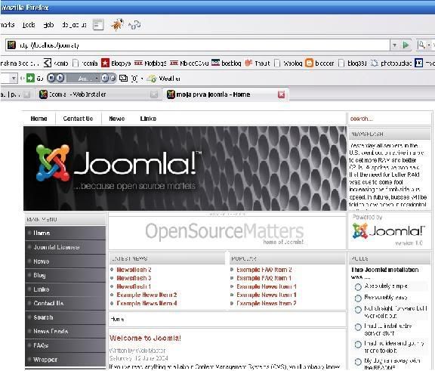Open the Blogger orange B bookmark

[x=319, y=63]
